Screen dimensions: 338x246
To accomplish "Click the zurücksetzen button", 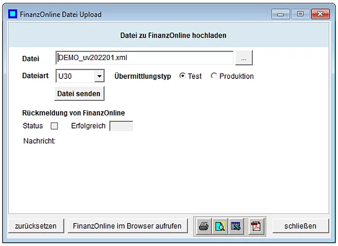I will (x=36, y=226).
